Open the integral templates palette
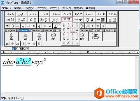The image size is (140, 101). [56, 20]
